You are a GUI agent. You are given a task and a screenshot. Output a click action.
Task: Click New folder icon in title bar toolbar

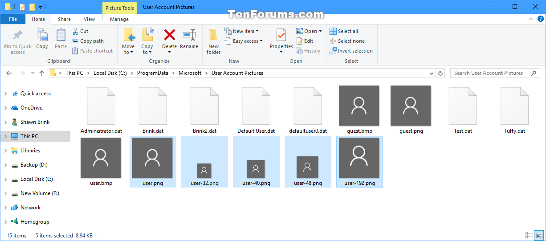[32, 7]
